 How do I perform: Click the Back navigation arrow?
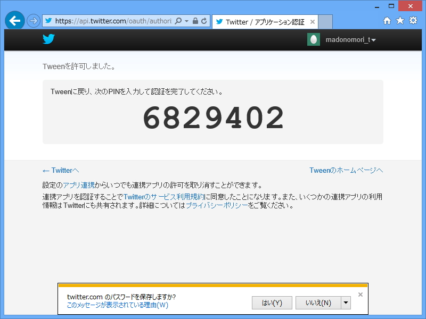coord(14,20)
